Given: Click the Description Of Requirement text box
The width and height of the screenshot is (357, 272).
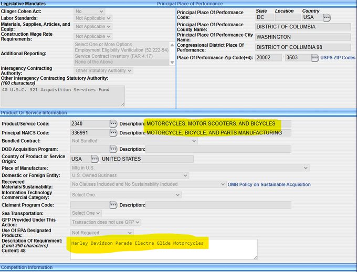Looking at the screenshot, I should [163, 249].
